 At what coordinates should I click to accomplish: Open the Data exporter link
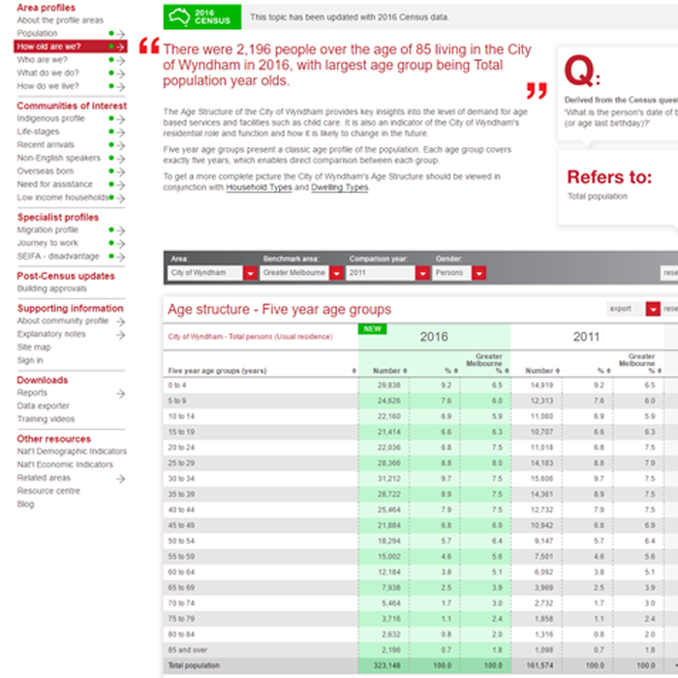point(43,406)
